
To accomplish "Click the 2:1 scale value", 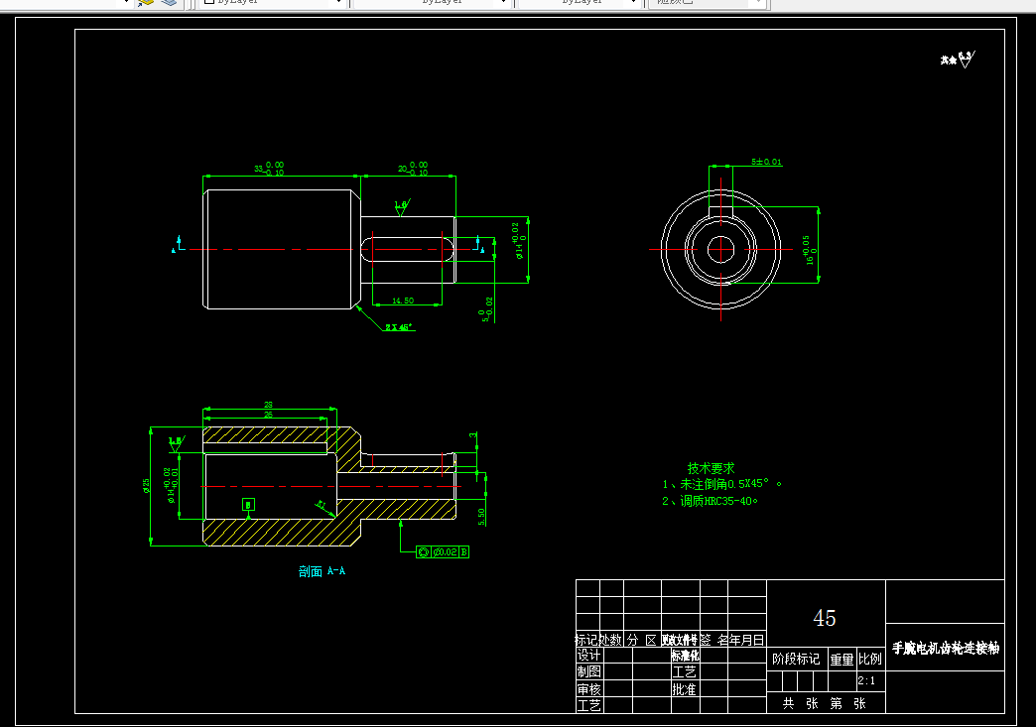I will coord(866,680).
